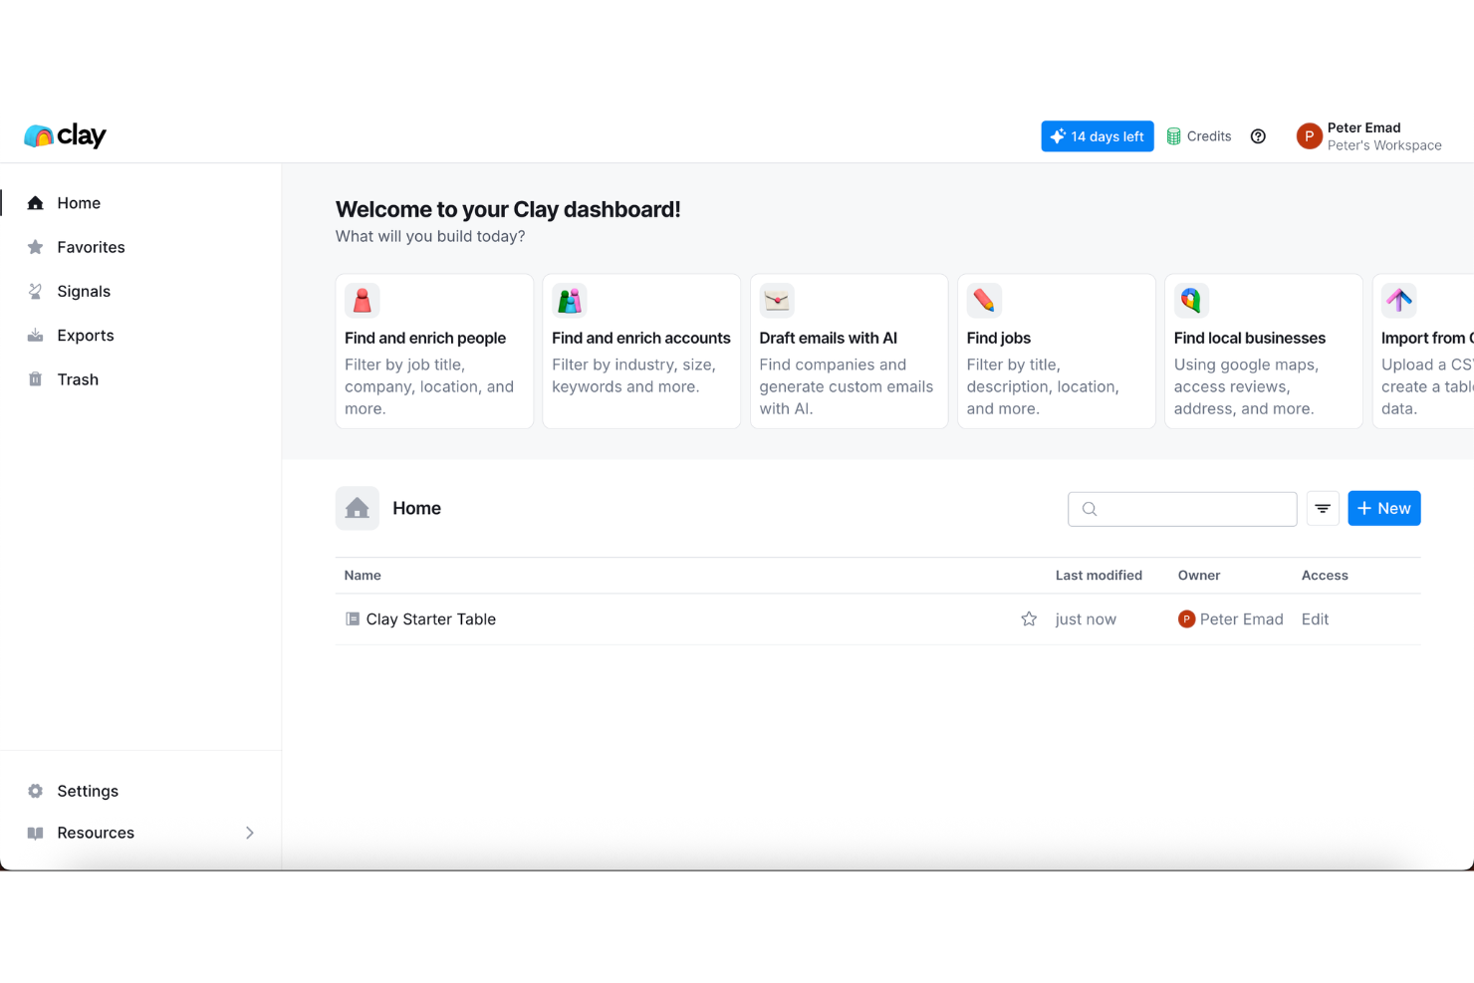Click the 14 days left button
Image resolution: width=1474 pixels, height=983 pixels.
tap(1098, 136)
